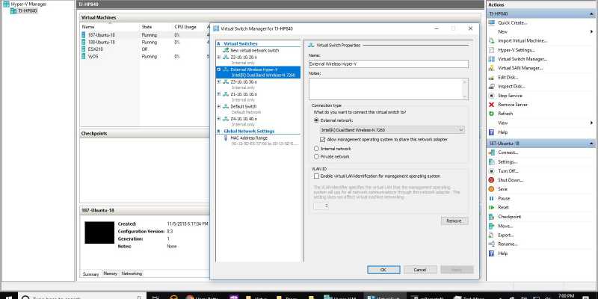This screenshot has width=598, height=299.
Task: Click the Remove button for this switch
Action: [x=454, y=221]
